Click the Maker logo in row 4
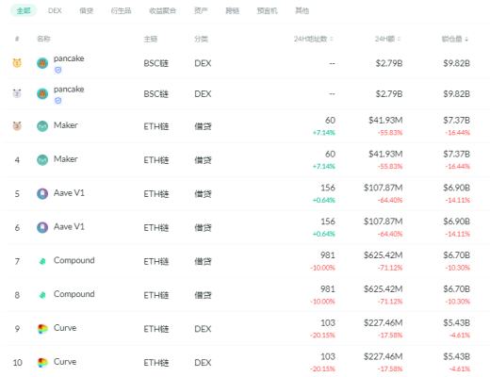The width and height of the screenshot is (490, 377). [x=42, y=160]
